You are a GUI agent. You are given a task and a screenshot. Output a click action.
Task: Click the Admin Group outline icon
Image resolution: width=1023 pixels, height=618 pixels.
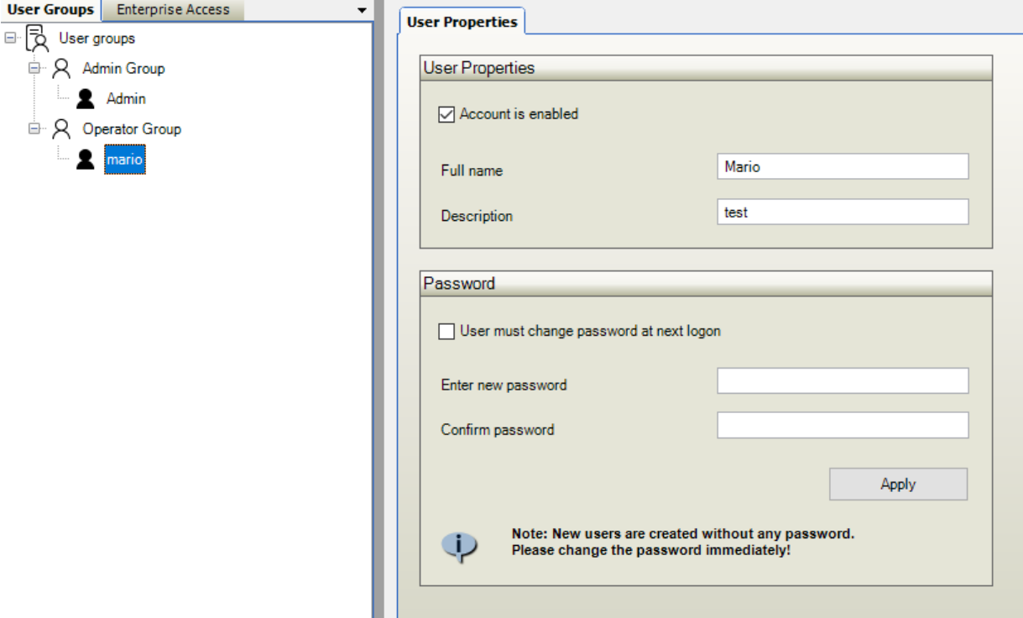pos(61,69)
